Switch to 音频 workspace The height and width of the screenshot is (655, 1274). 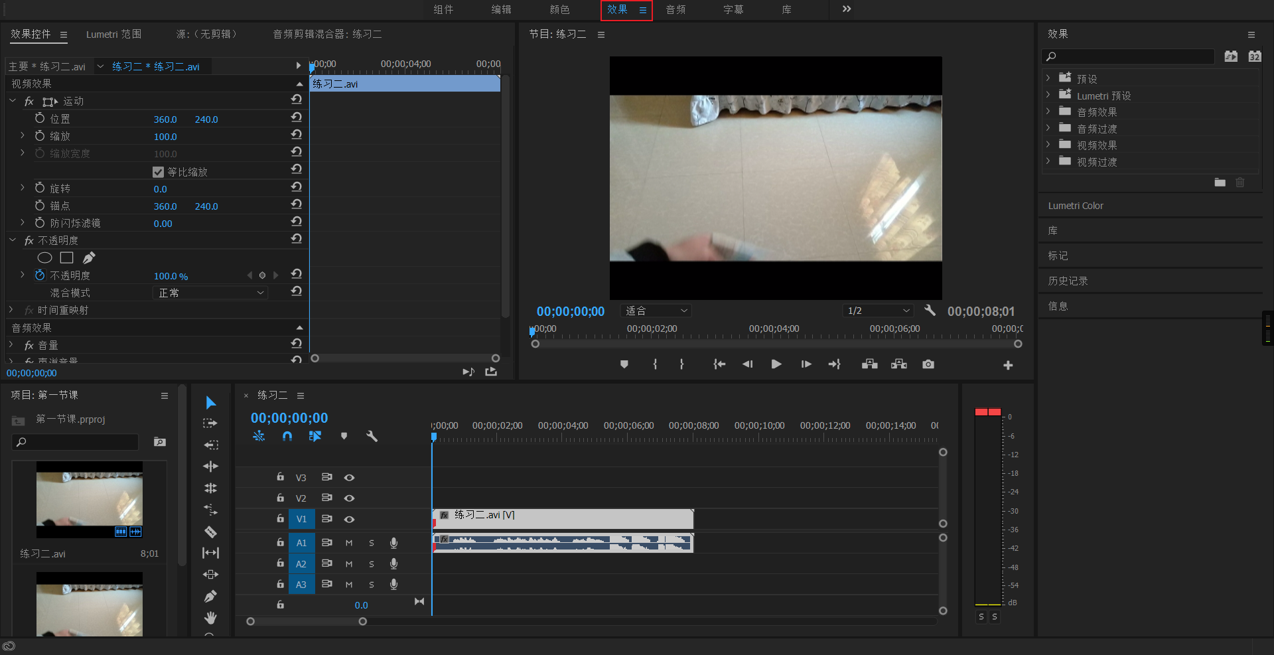[675, 9]
